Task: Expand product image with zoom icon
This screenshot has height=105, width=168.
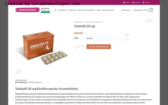Action: click(x=19, y=72)
